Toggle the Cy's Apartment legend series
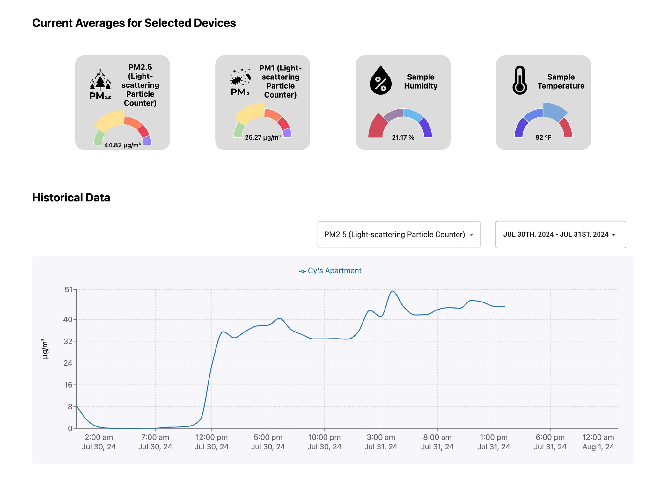The width and height of the screenshot is (653, 481). (330, 271)
